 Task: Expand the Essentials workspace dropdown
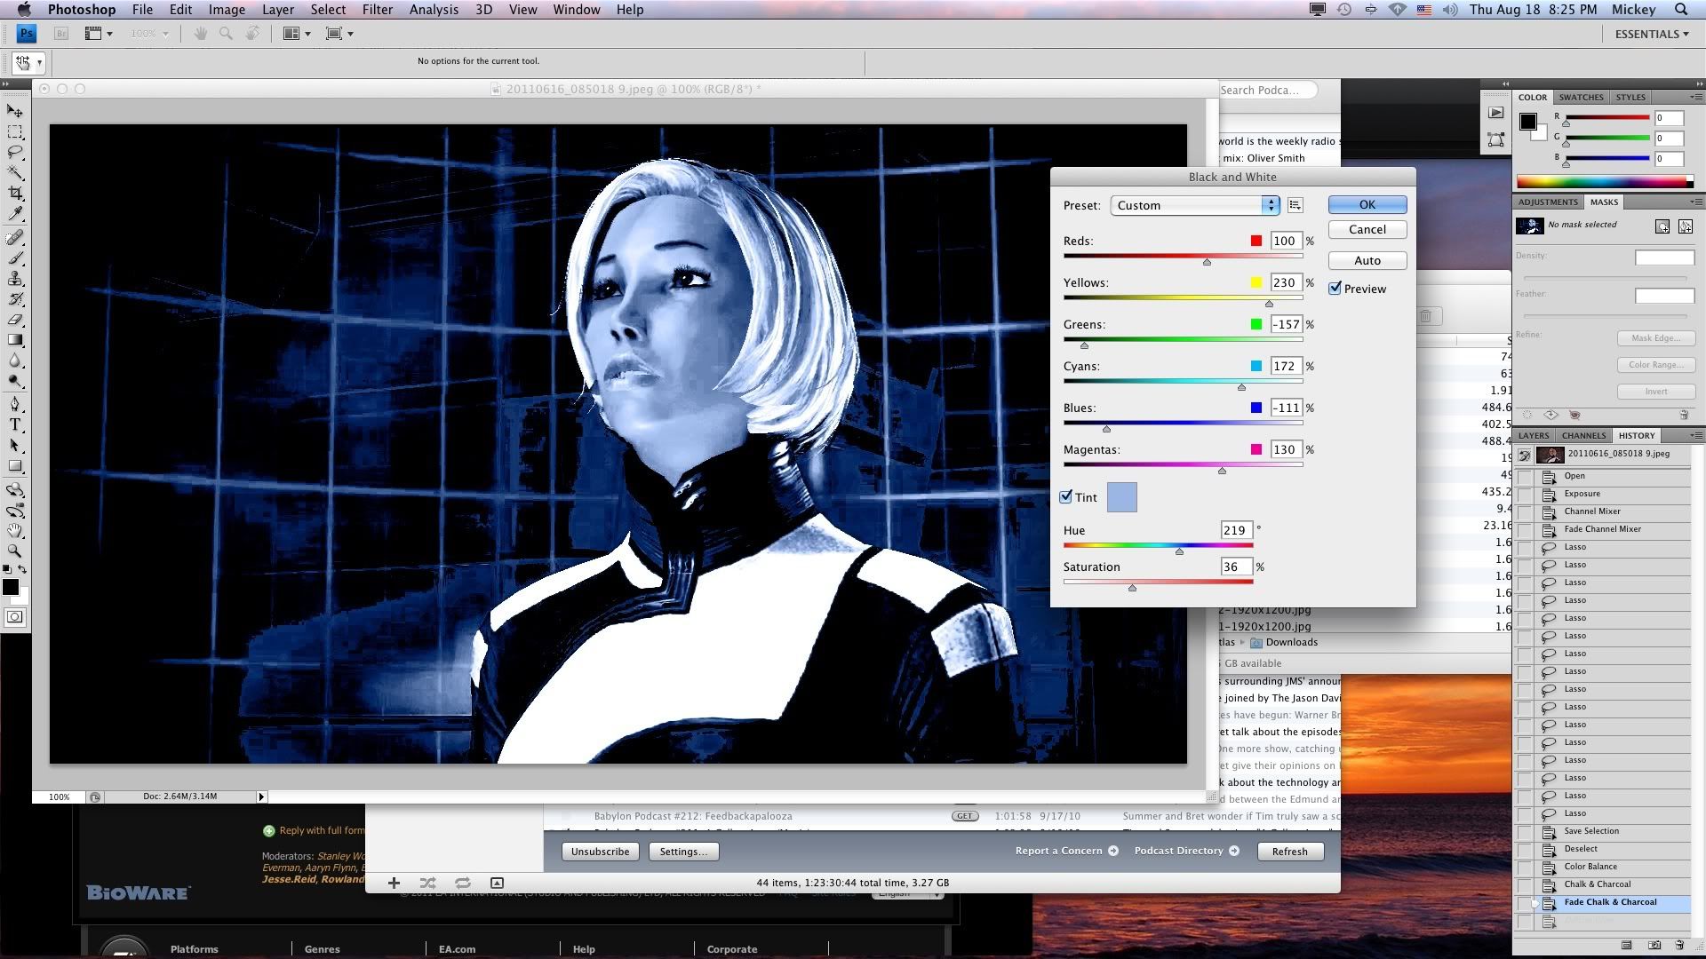pyautogui.click(x=1652, y=34)
